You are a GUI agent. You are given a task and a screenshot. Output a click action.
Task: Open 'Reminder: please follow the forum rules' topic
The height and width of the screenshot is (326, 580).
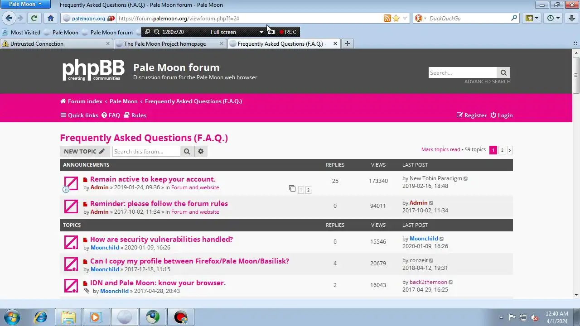click(159, 203)
